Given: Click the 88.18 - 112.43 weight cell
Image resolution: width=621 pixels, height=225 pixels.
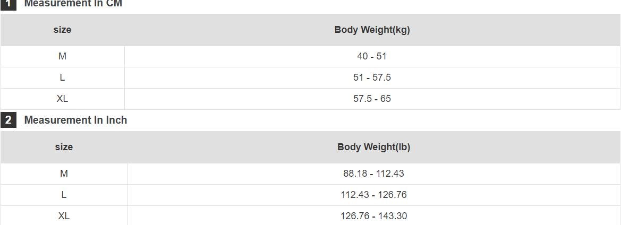Looking at the screenshot, I should click(x=373, y=174).
